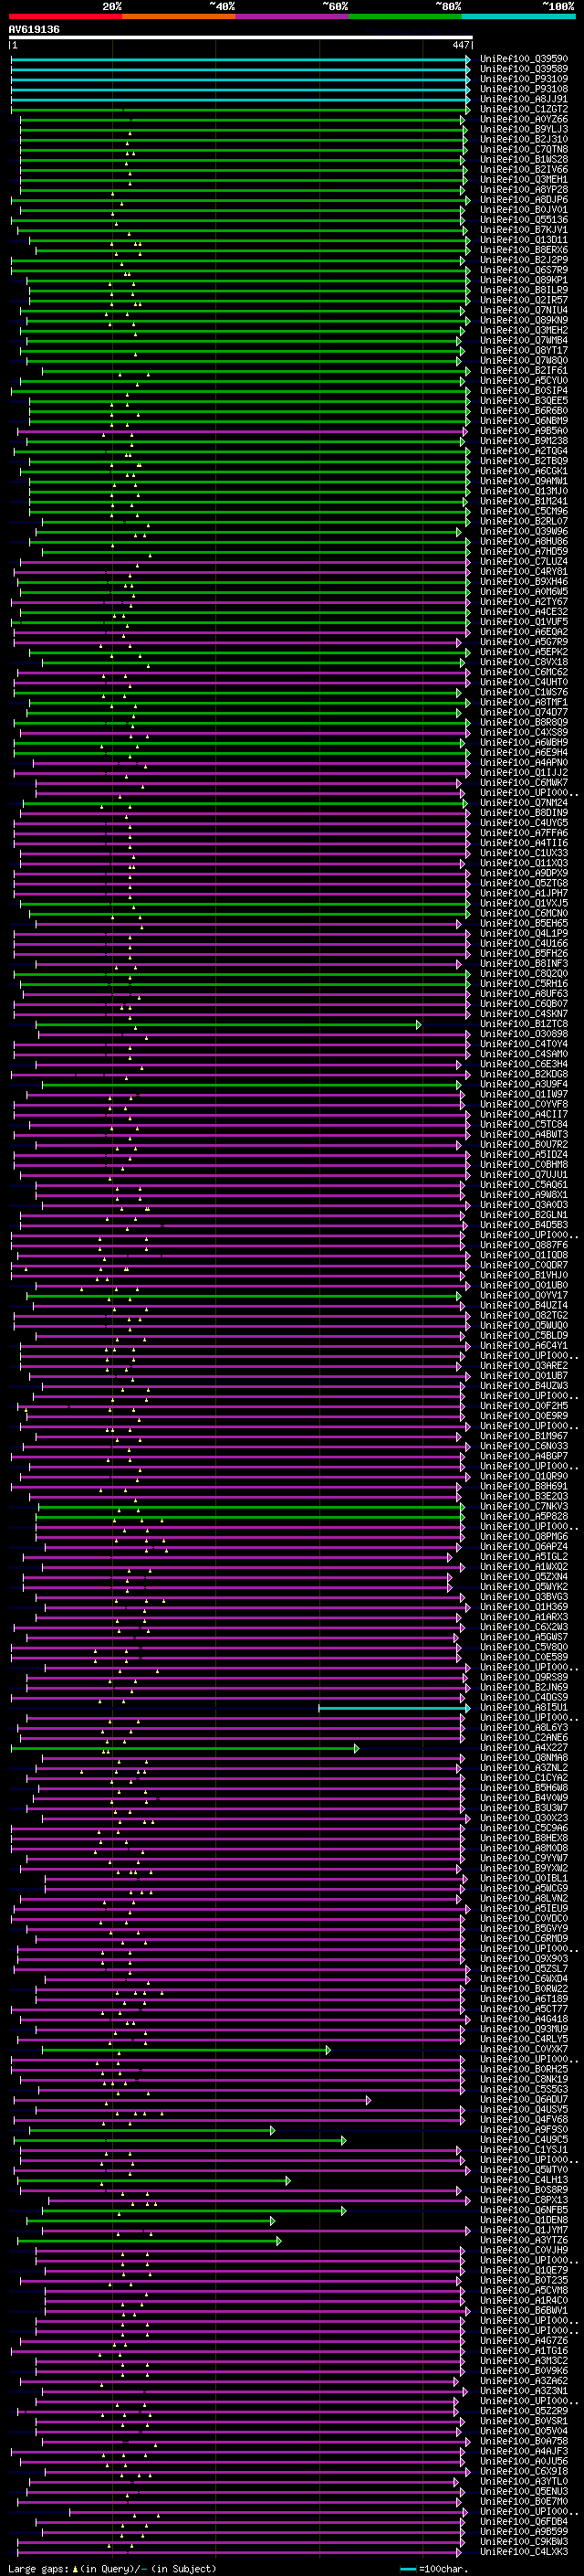Click the green ~80% legend segment
Image resolution: width=584 pixels, height=2576 pixels.
click(405, 16)
